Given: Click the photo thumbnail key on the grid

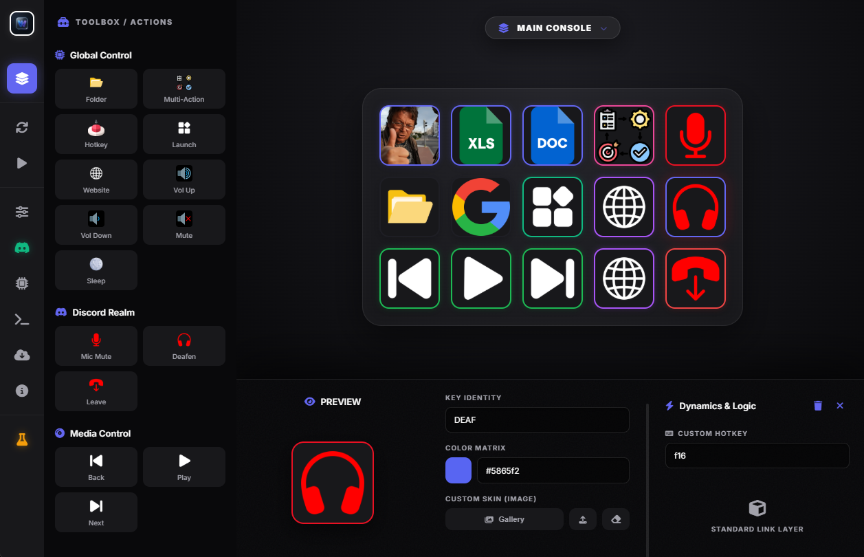Looking at the screenshot, I should coord(410,135).
